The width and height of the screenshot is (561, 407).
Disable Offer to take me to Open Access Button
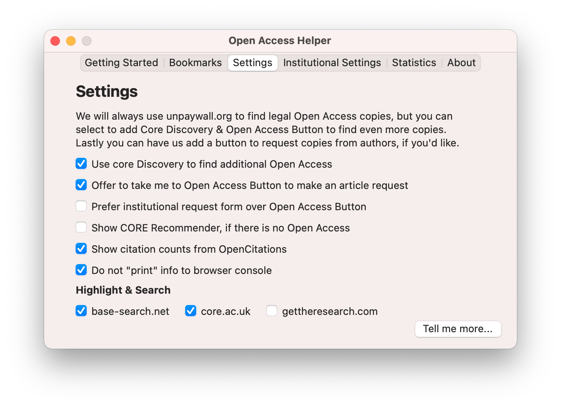coord(81,185)
